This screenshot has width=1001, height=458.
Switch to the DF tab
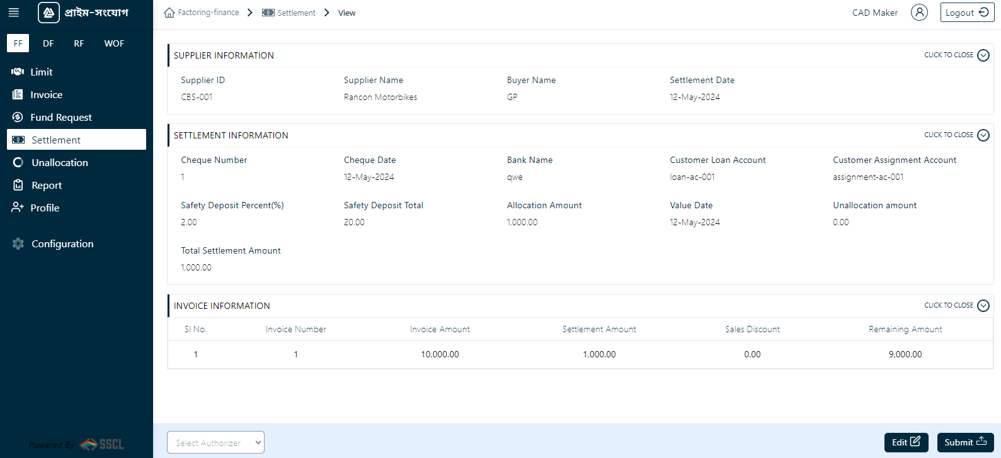point(49,43)
